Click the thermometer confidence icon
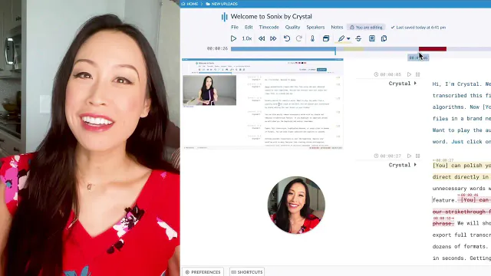Image resolution: width=491 pixels, height=276 pixels. pyautogui.click(x=312, y=38)
